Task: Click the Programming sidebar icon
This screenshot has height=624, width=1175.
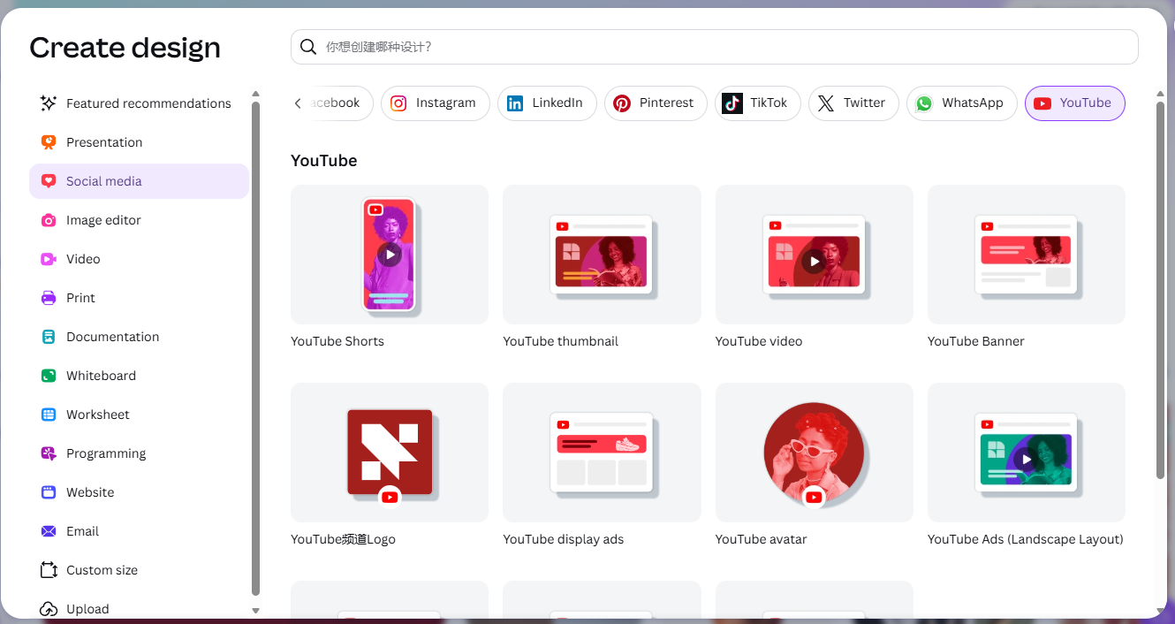Action: coord(49,453)
